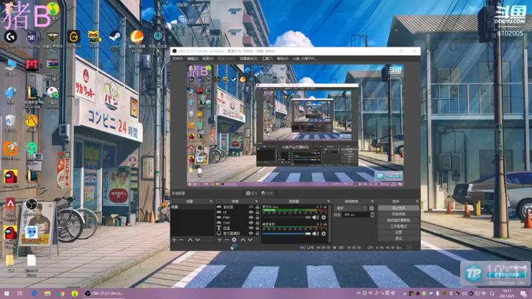Select the scene item in the Scenes list

pyautogui.click(x=193, y=207)
